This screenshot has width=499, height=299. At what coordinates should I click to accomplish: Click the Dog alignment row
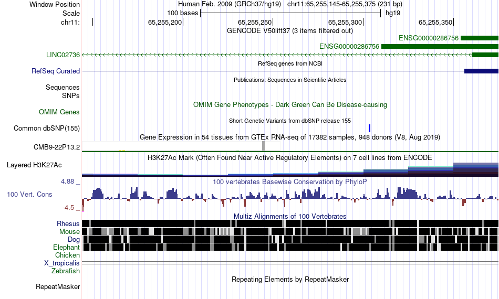[x=290, y=239]
